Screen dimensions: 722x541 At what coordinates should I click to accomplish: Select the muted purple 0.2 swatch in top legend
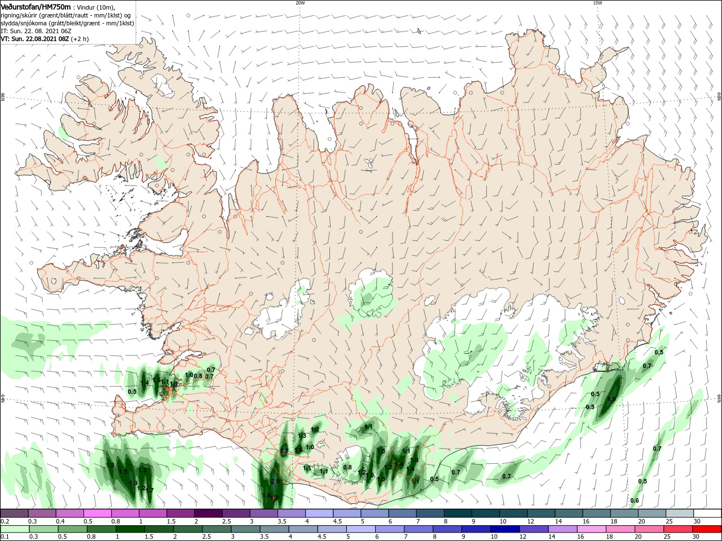[x=14, y=513]
